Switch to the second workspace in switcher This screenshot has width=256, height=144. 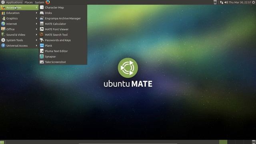click(231, 142)
